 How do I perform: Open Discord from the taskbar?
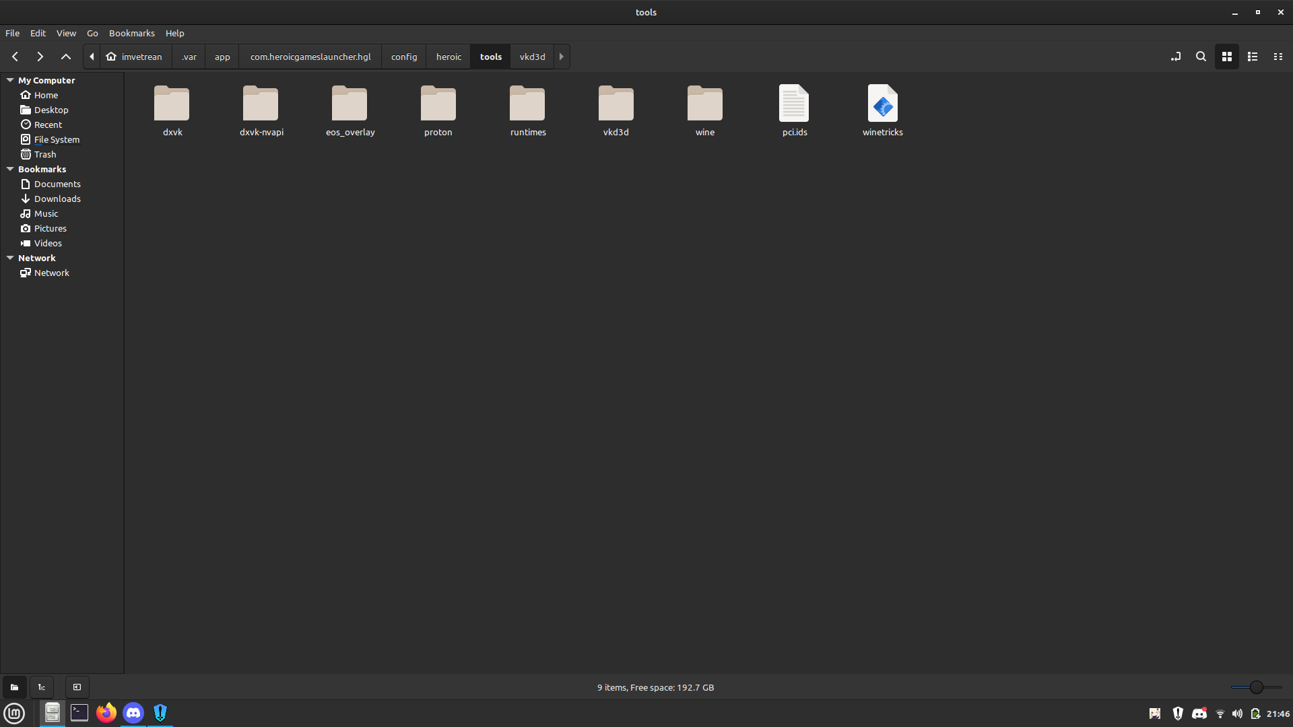(x=133, y=712)
